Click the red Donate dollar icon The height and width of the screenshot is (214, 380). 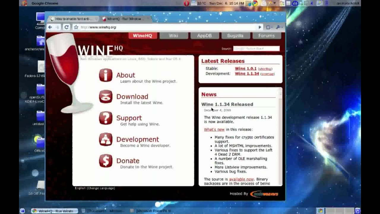[106, 161]
